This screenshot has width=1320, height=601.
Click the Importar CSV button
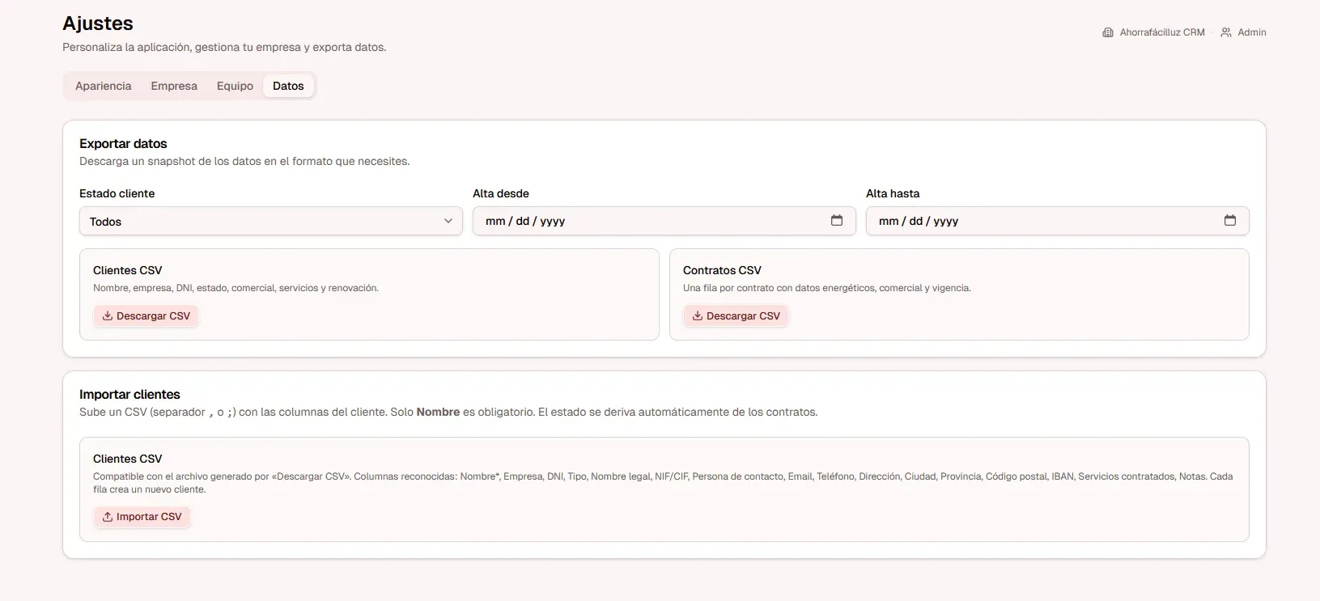[142, 517]
